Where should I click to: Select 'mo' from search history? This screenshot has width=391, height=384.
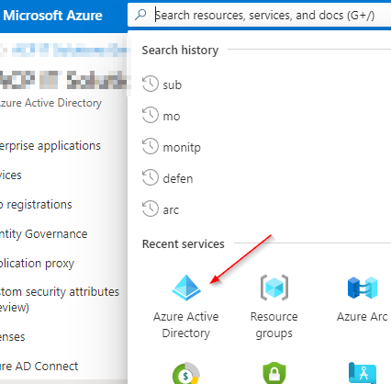[172, 116]
